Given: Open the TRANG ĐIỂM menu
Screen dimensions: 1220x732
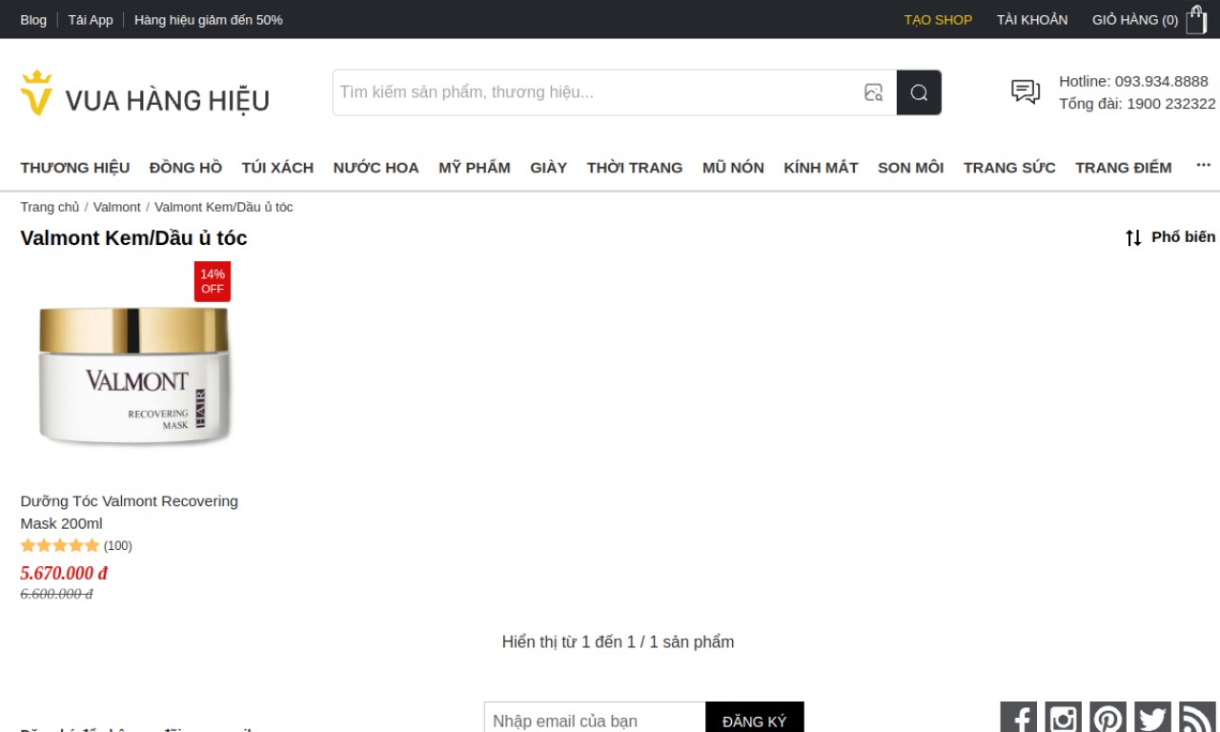Looking at the screenshot, I should tap(1124, 168).
